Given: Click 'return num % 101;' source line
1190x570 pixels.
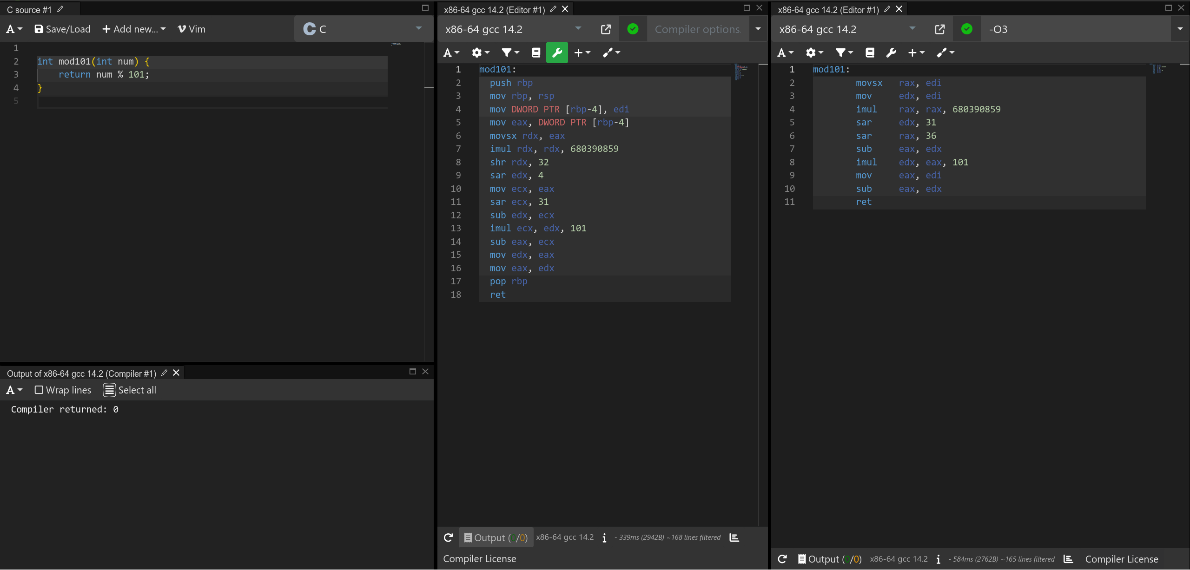Looking at the screenshot, I should [104, 75].
